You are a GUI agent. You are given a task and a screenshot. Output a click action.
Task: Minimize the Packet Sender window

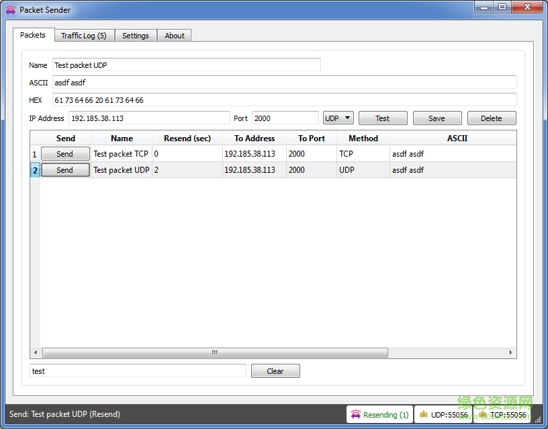(484, 7)
